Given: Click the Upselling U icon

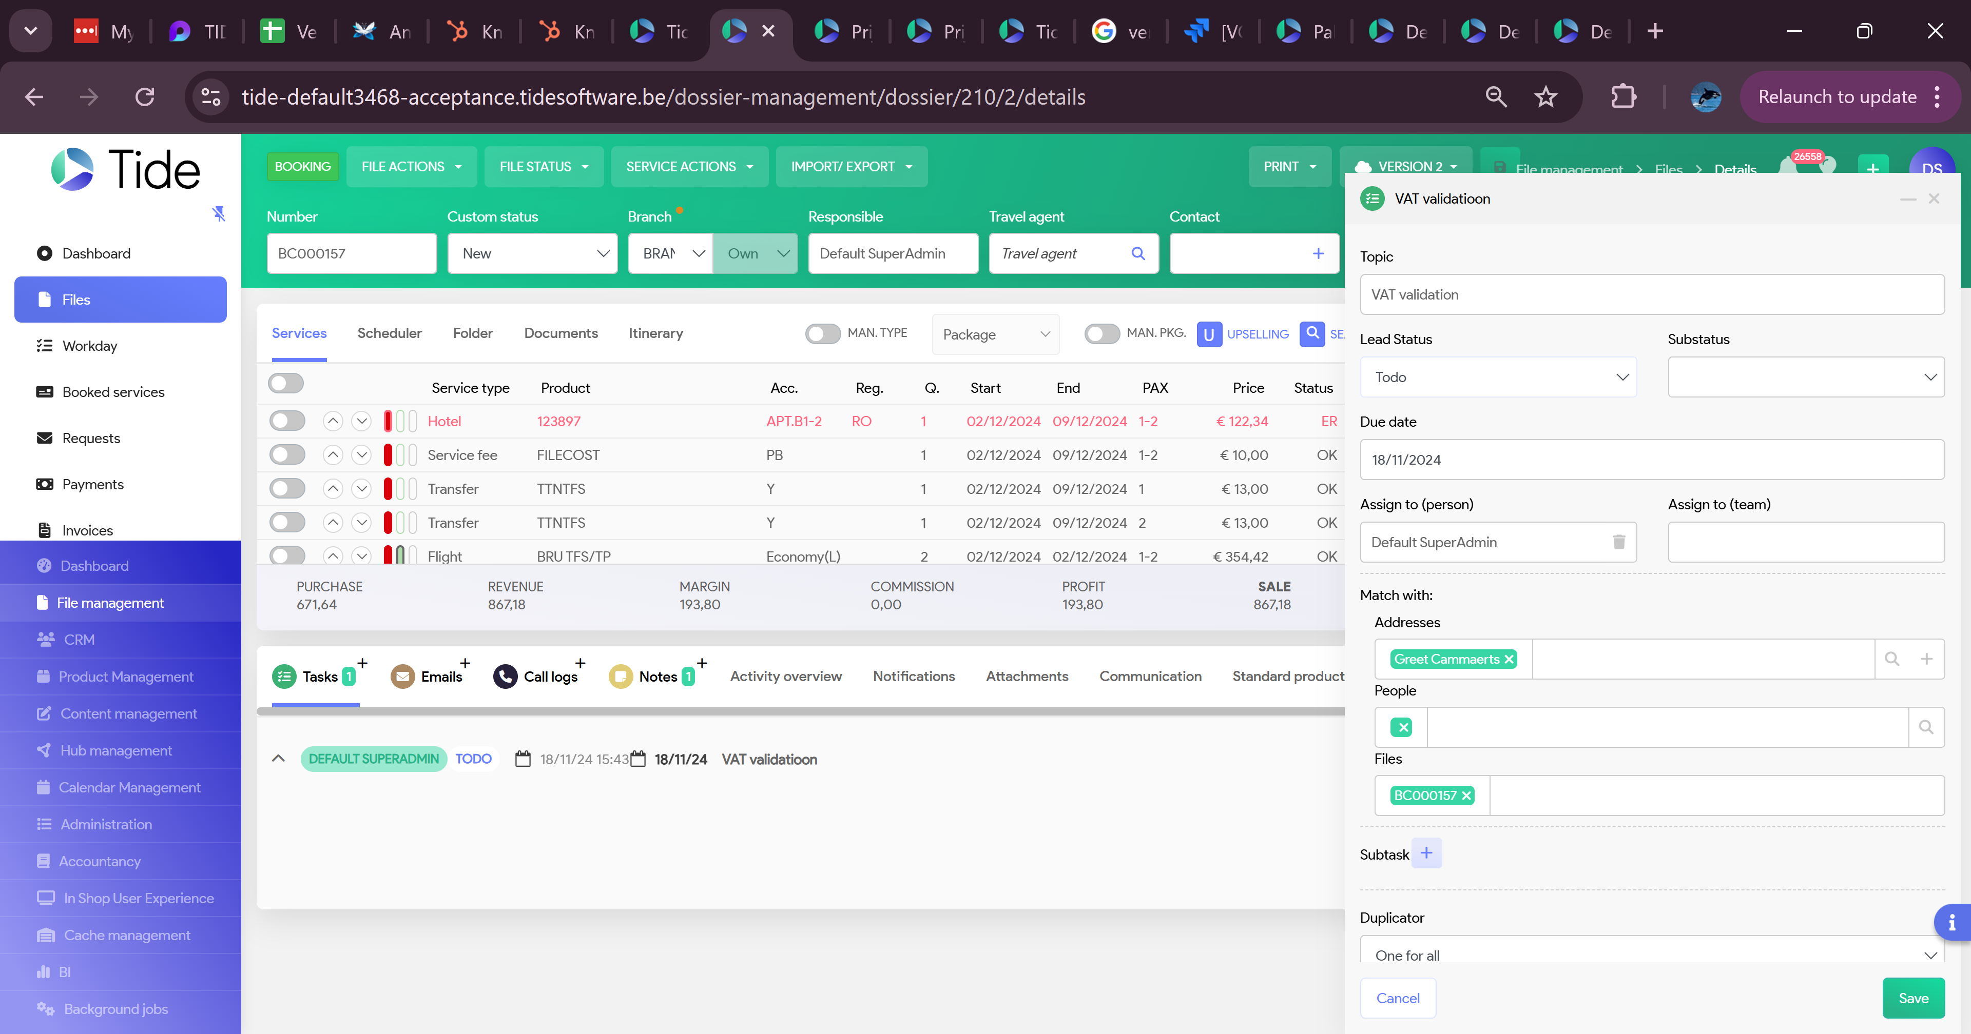Looking at the screenshot, I should pos(1209,334).
